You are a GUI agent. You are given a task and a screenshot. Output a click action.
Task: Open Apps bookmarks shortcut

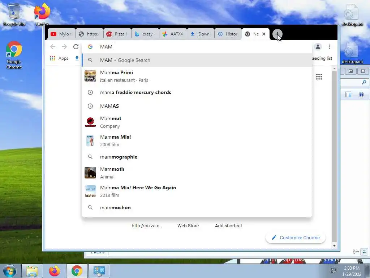point(59,58)
